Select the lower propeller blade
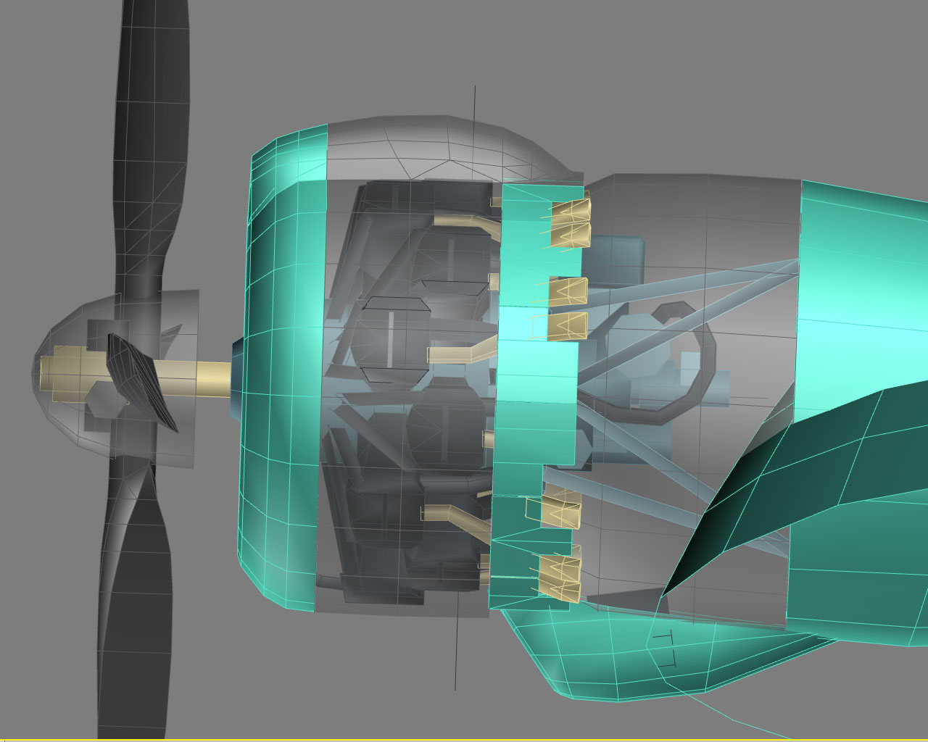The width and height of the screenshot is (928, 742). [134, 594]
